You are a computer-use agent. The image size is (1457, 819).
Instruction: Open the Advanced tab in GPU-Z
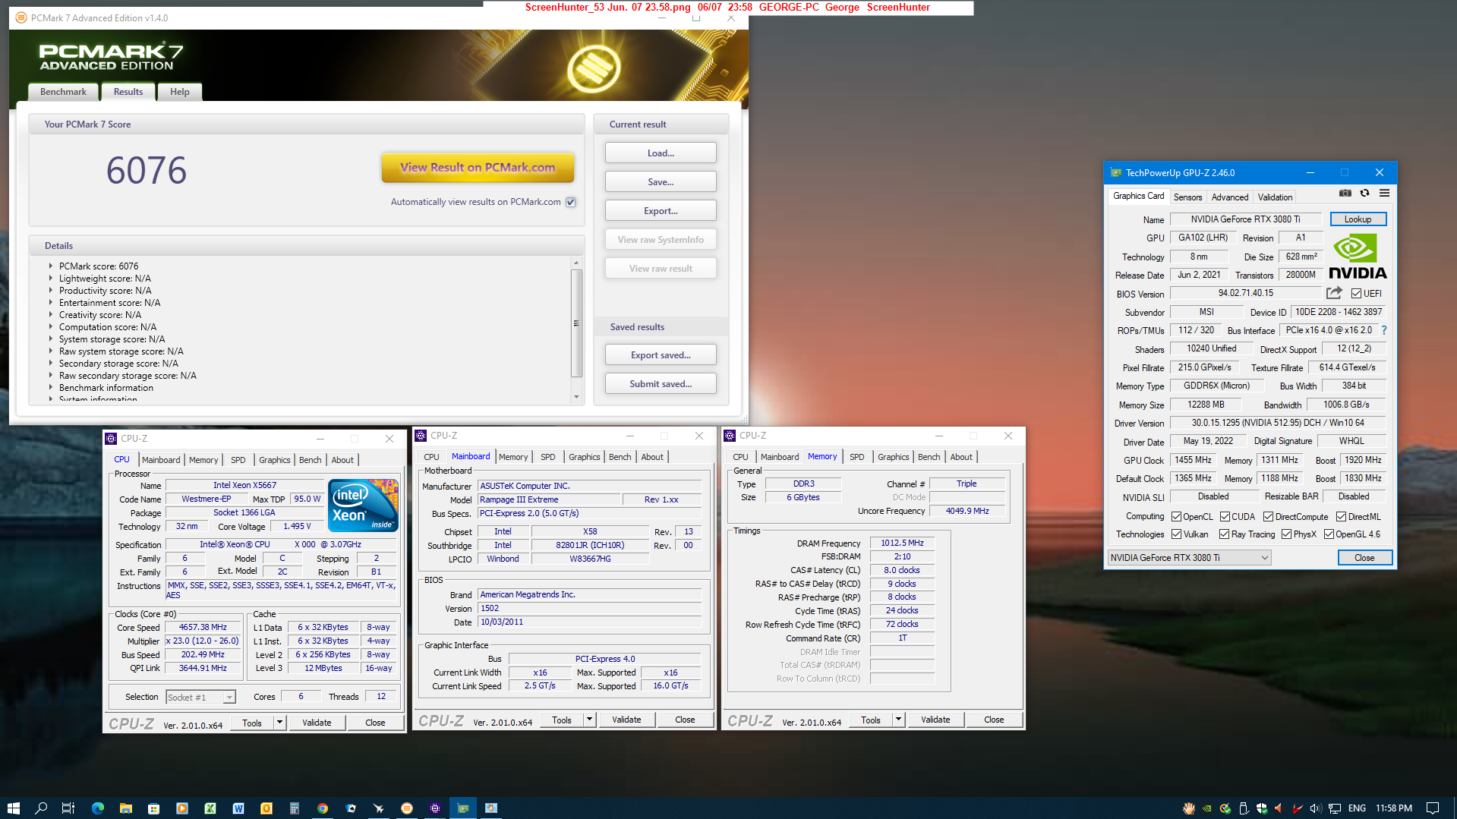point(1229,197)
